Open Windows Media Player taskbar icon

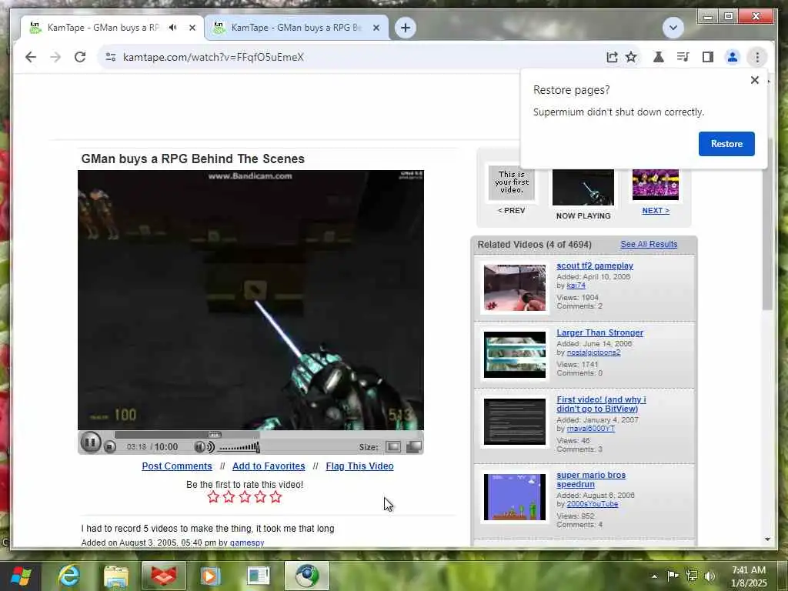click(211, 576)
